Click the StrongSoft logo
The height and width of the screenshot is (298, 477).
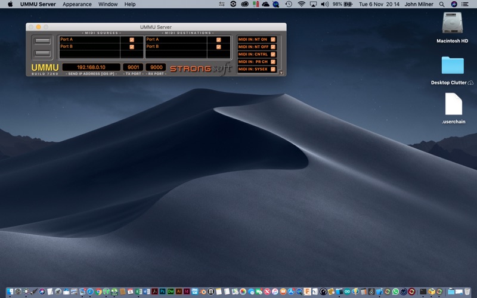click(201, 69)
